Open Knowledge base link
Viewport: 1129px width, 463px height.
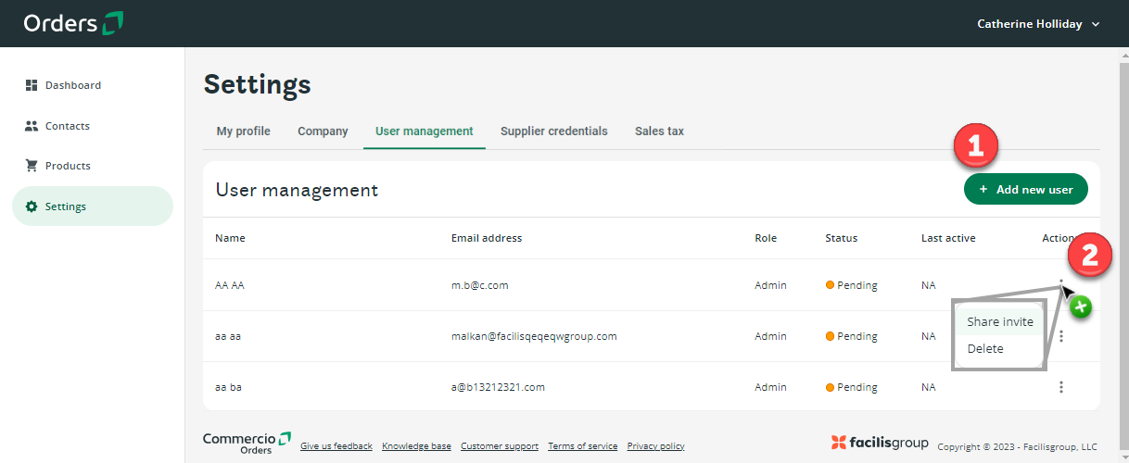pyautogui.click(x=416, y=446)
